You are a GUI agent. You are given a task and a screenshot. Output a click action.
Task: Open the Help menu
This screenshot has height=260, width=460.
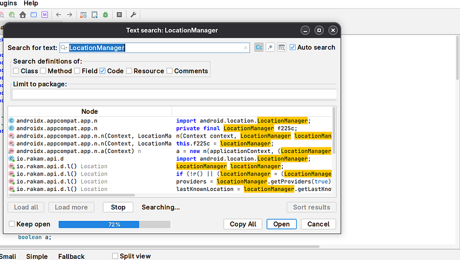tap(31, 3)
